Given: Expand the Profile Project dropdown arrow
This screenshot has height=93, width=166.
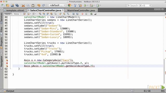Looking at the screenshot, I should [x=100, y=5].
